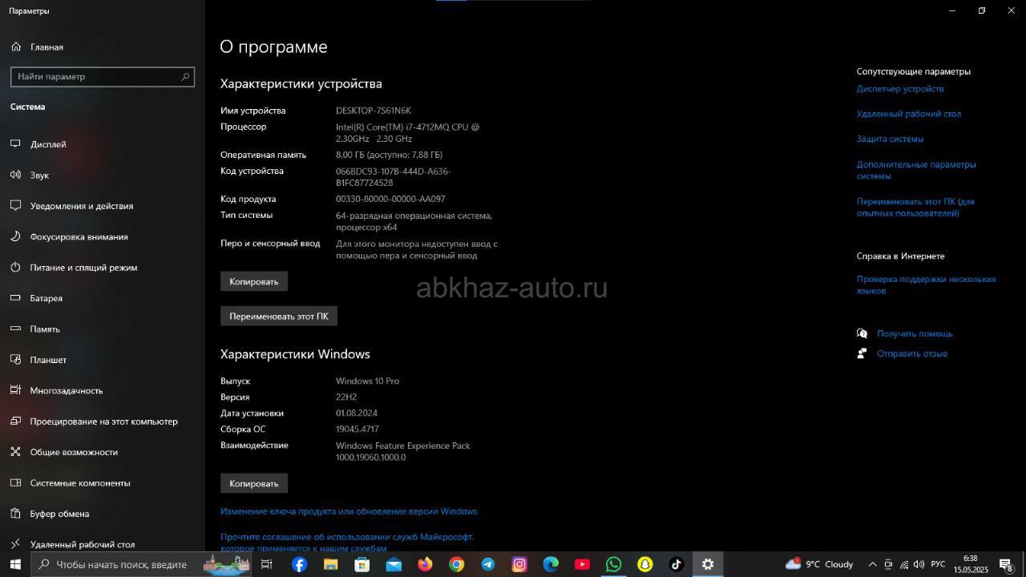Click Переименовать этот ПК button

(279, 316)
